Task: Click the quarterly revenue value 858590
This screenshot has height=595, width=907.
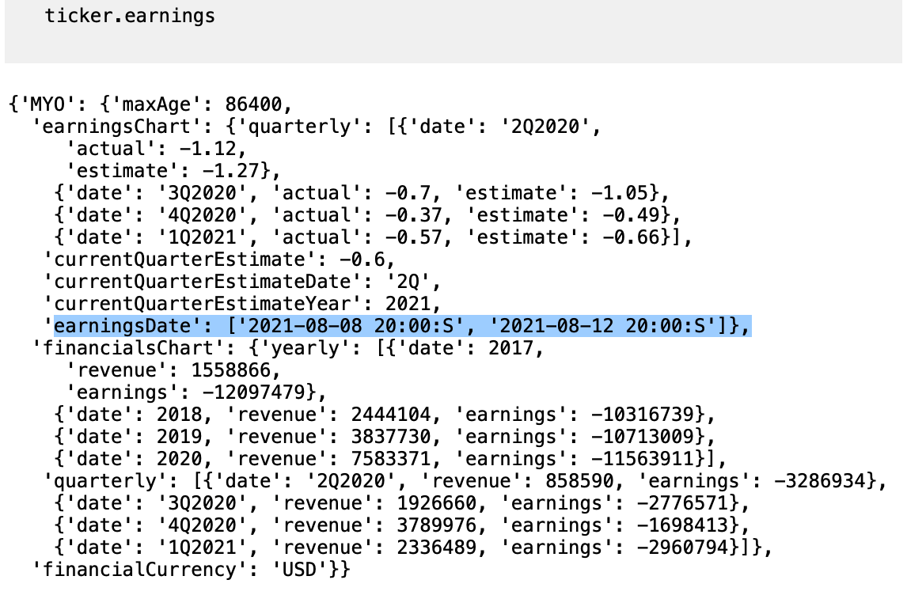Action: tap(579, 481)
